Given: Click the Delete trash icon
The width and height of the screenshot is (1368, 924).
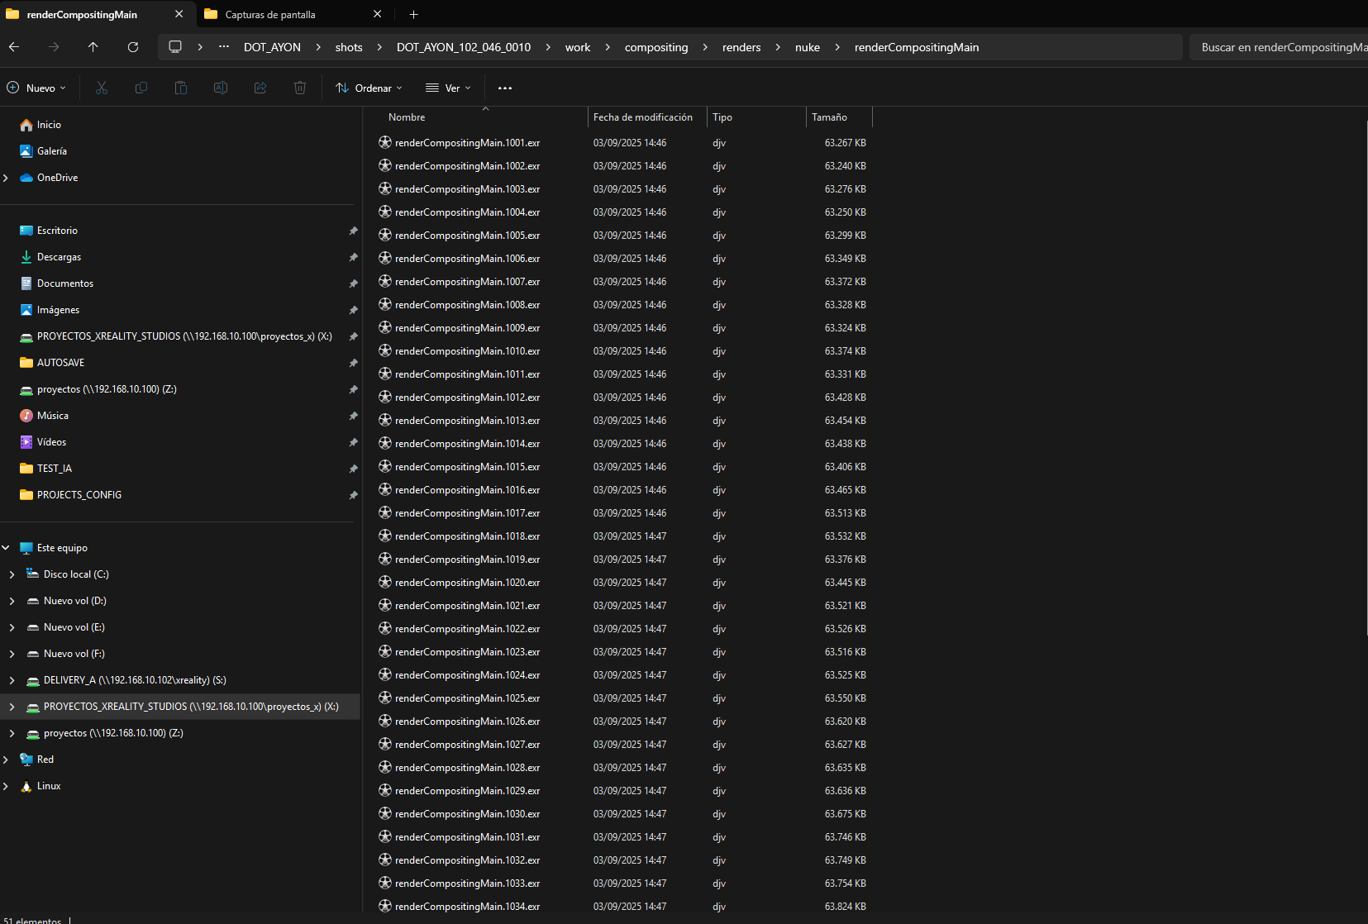Looking at the screenshot, I should 300,88.
